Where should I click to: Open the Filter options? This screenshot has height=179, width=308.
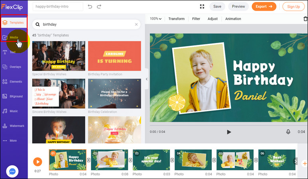click(x=196, y=19)
